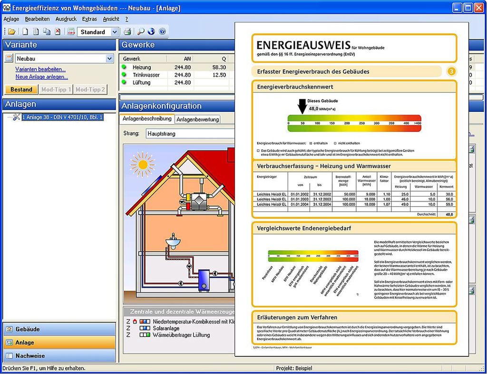Open the Neubau variant dropdown
Image resolution: width=487 pixels, height=374 pixels.
pyautogui.click(x=109, y=59)
